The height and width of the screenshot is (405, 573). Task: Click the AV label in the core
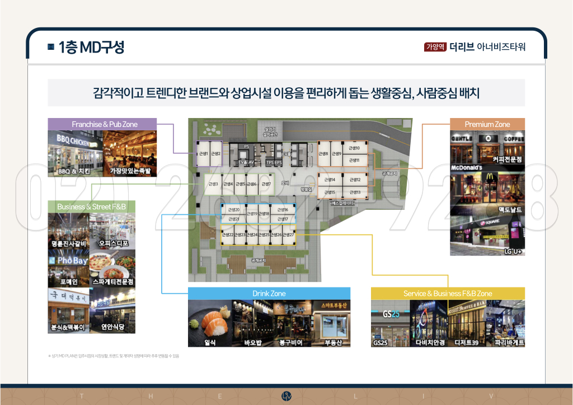pyautogui.click(x=251, y=162)
